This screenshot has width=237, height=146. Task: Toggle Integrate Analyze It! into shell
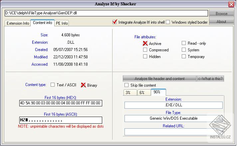tap(115, 22)
